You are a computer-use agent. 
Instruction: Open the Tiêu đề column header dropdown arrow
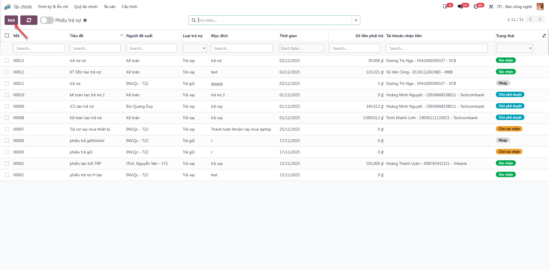point(122,35)
